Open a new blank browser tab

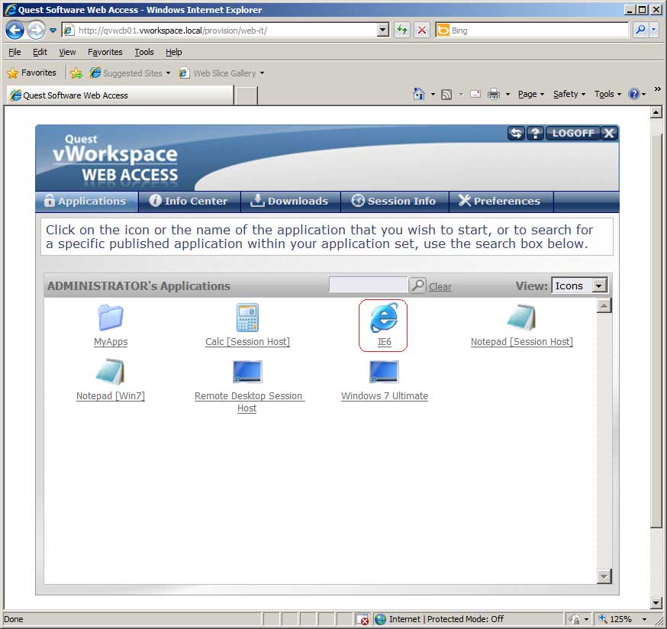point(246,95)
